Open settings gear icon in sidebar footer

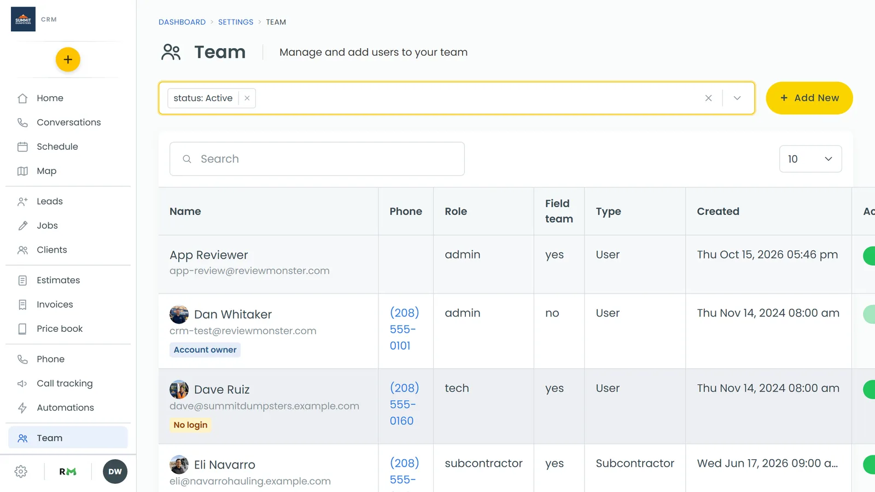tap(21, 472)
